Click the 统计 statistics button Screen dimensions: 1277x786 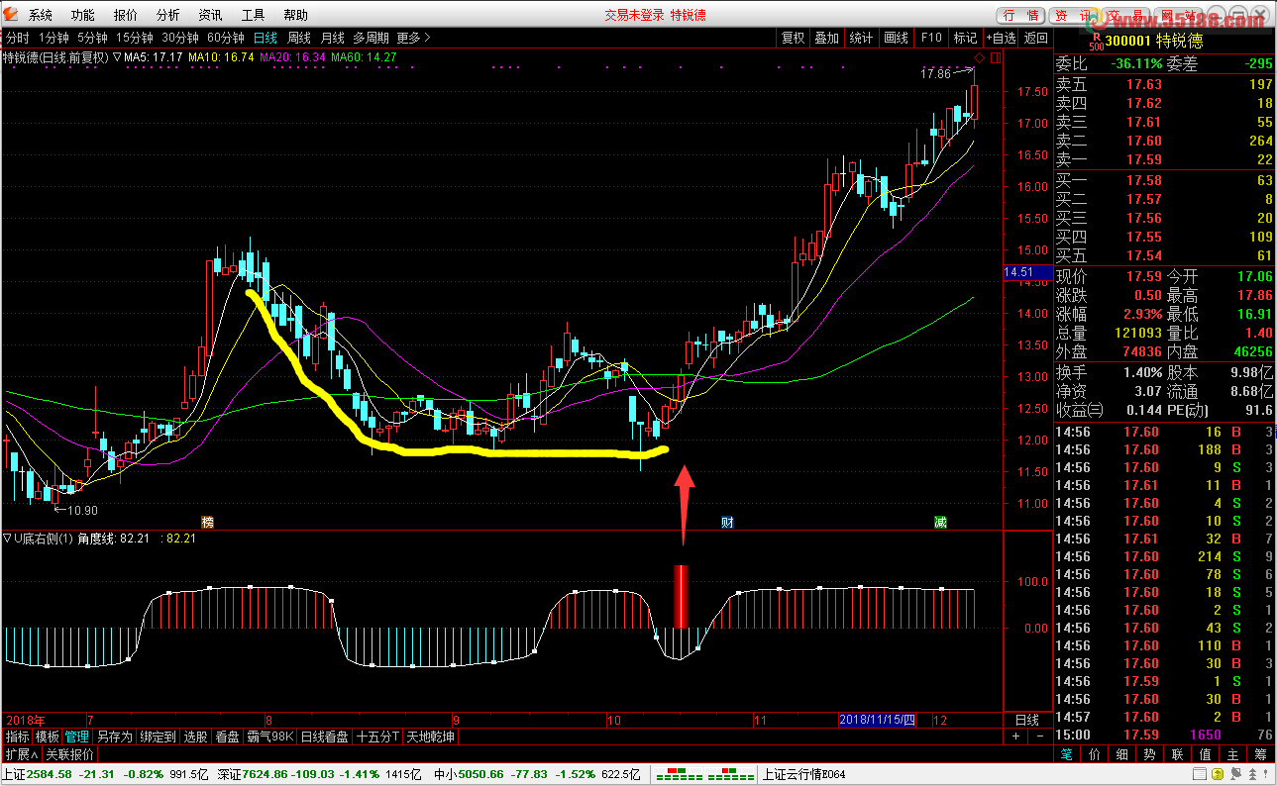(x=862, y=38)
